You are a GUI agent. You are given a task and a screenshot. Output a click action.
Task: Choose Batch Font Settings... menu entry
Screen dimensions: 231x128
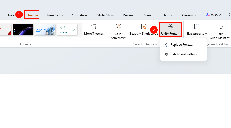point(183,54)
